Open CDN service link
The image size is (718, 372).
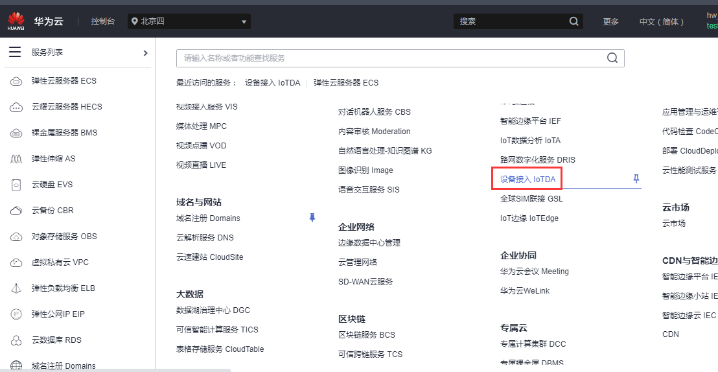(x=671, y=334)
